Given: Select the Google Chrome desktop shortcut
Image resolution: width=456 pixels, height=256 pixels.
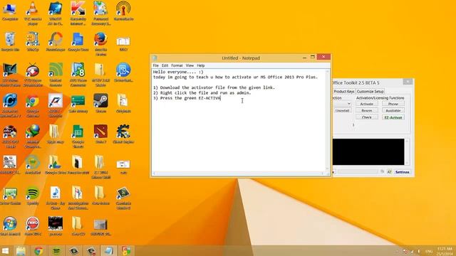Looking at the screenshot, I should 33,106.
